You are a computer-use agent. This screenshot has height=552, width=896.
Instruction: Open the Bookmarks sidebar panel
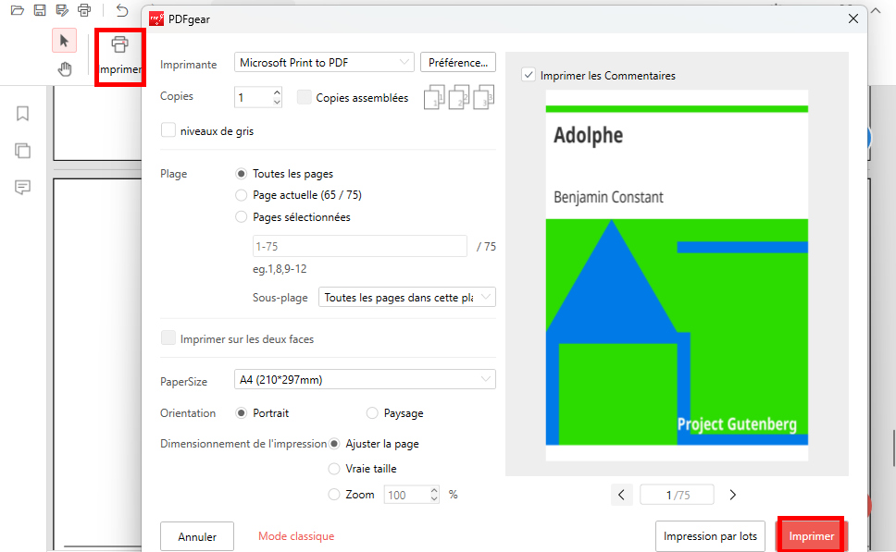[x=22, y=113]
